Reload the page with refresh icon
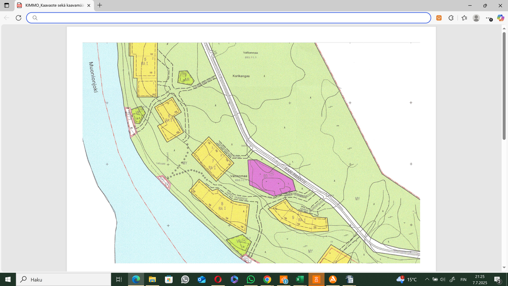This screenshot has height=286, width=508. (x=18, y=18)
